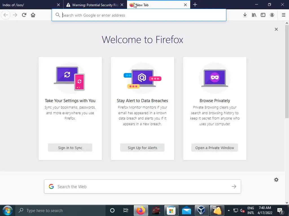
Task: Switch to Warning: Potential Security Risk tab
Action: tap(95, 5)
